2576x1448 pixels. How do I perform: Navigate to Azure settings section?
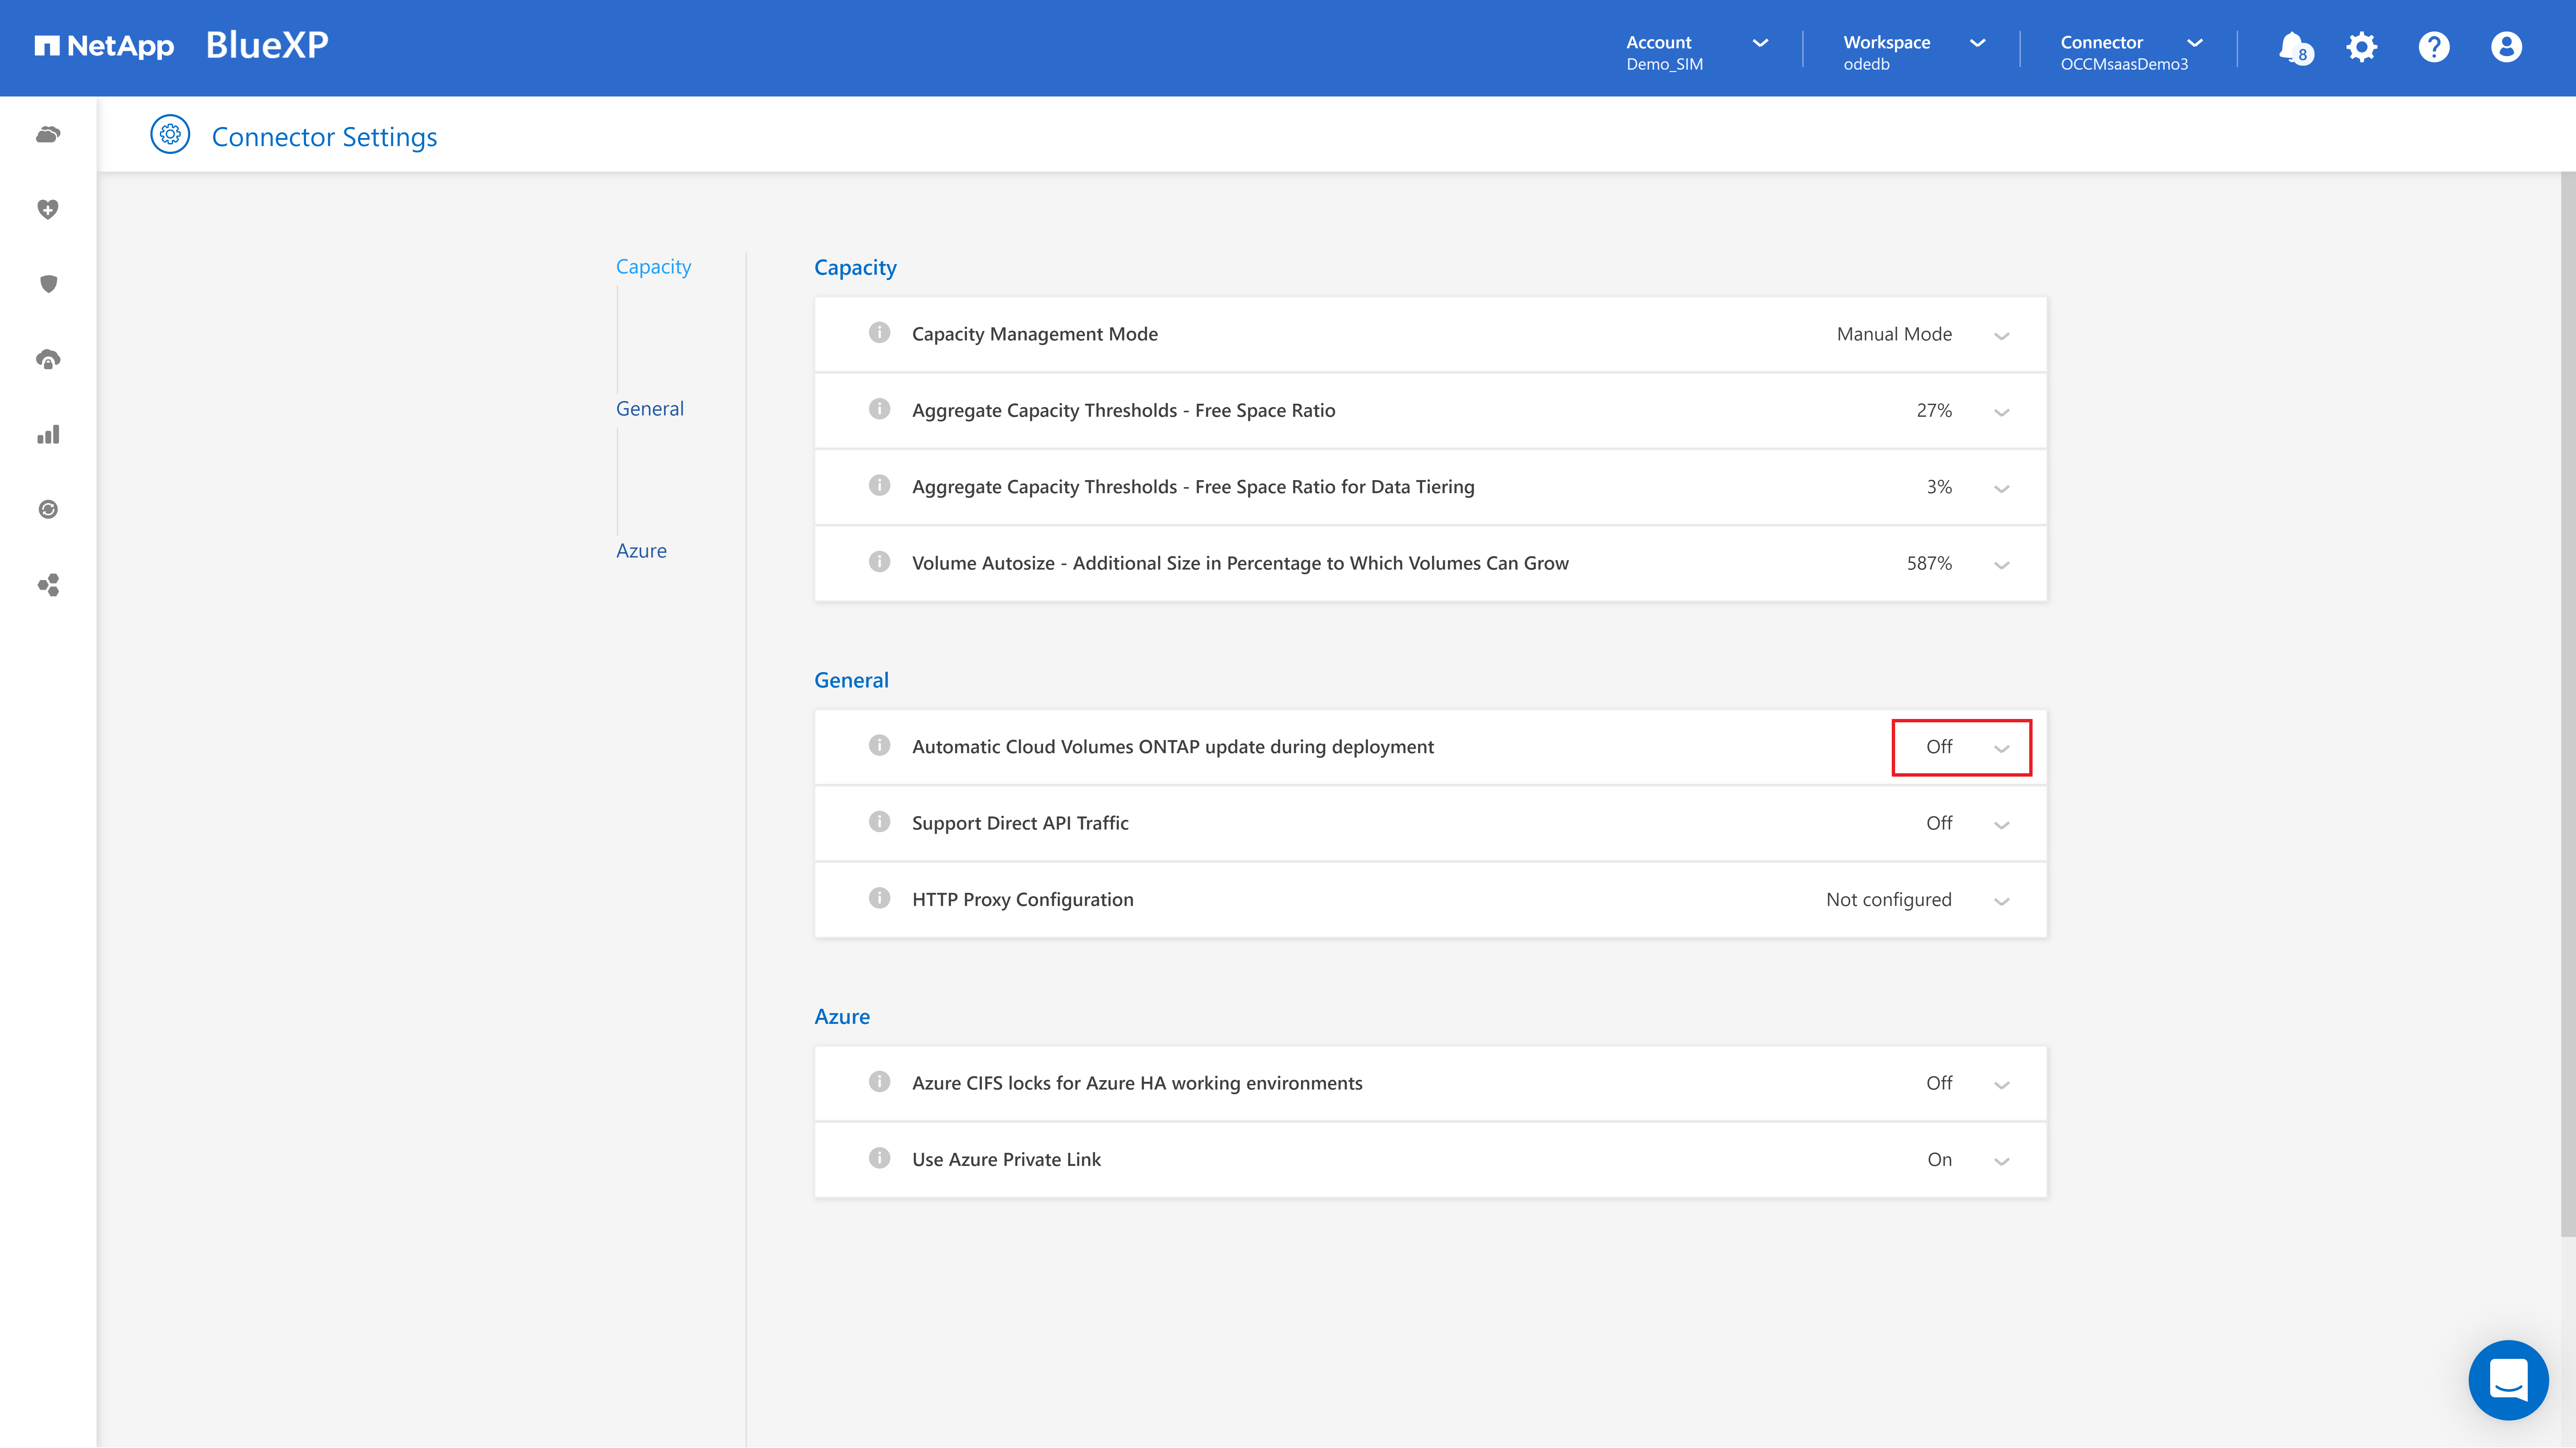tap(640, 550)
